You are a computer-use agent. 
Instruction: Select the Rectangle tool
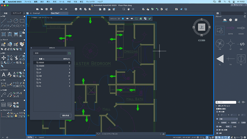click(22, 21)
